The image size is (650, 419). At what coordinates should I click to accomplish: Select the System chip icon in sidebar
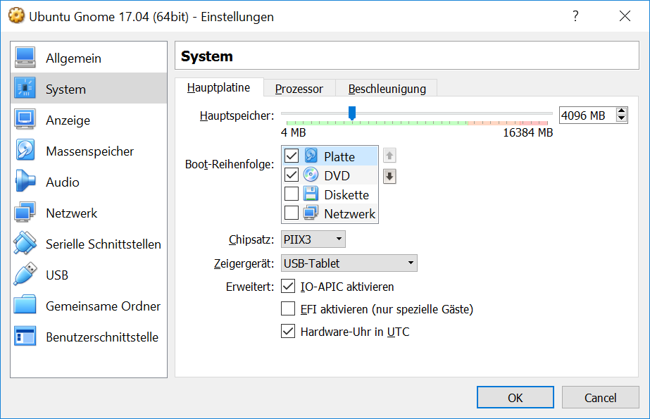tap(25, 88)
